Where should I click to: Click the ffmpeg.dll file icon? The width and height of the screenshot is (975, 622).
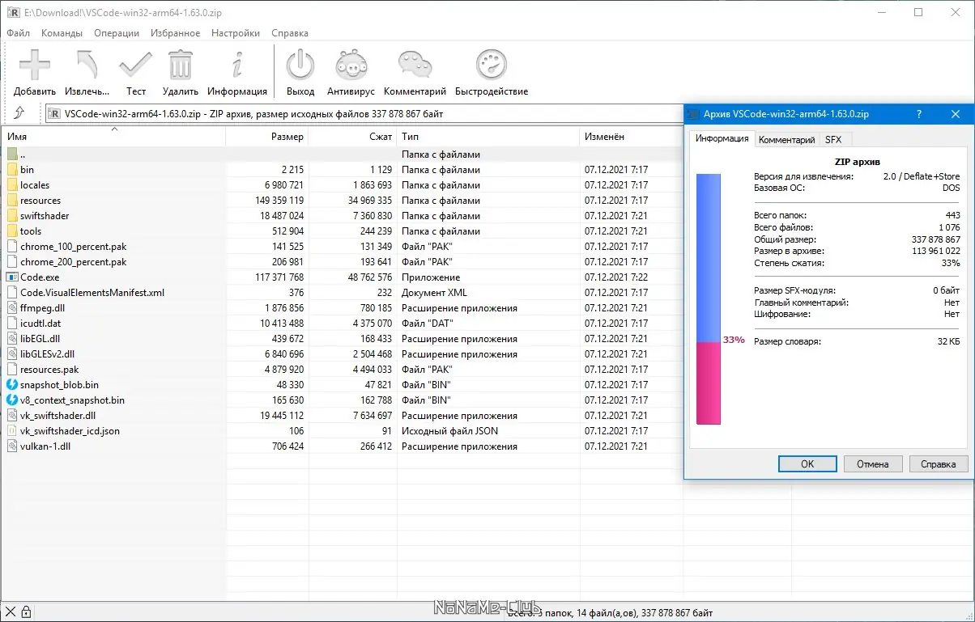12,308
